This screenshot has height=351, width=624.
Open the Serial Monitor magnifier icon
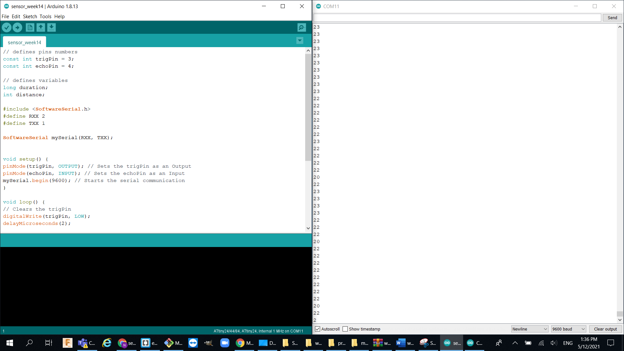(302, 28)
